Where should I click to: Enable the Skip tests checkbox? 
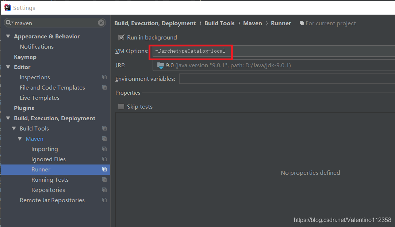point(121,106)
